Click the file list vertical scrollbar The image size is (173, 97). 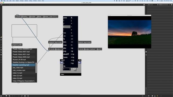[36, 68]
